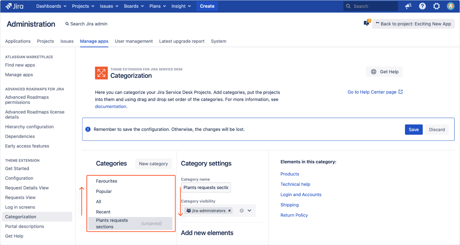Screen dimensions: 460x245
Task: Click the blue info icon in banner
Action: [x=88, y=129]
